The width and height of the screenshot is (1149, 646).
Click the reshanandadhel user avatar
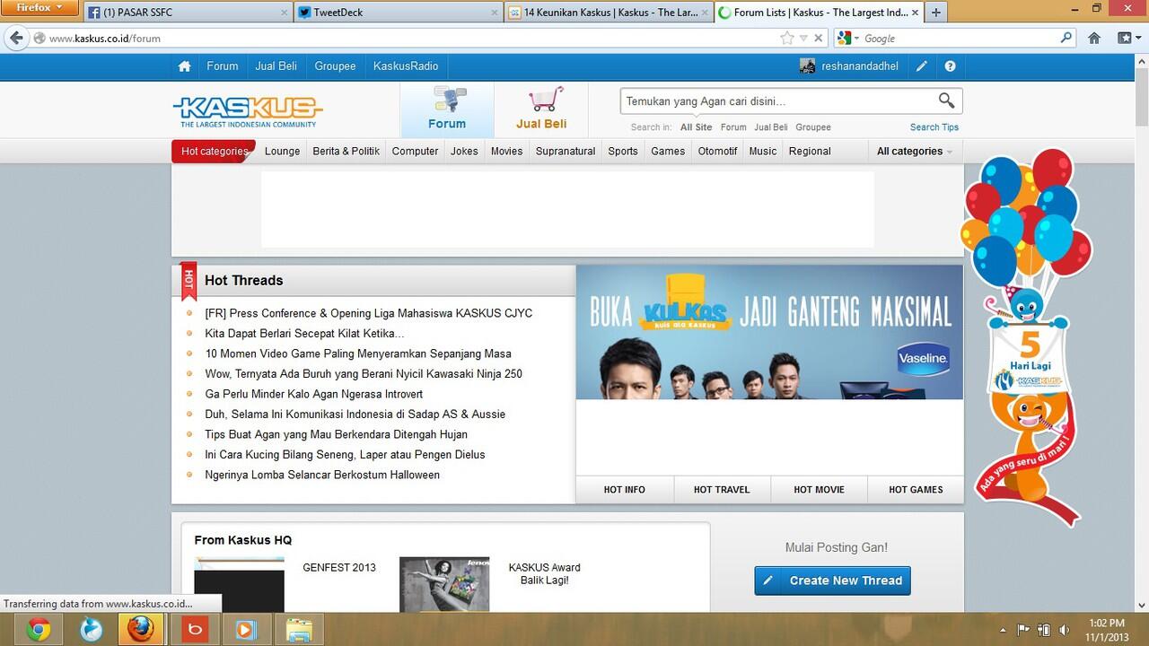coord(807,66)
